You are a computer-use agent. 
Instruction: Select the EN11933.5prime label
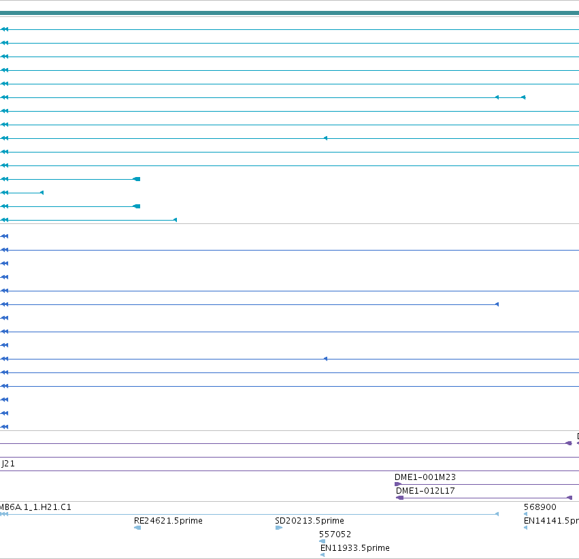pyautogui.click(x=355, y=548)
